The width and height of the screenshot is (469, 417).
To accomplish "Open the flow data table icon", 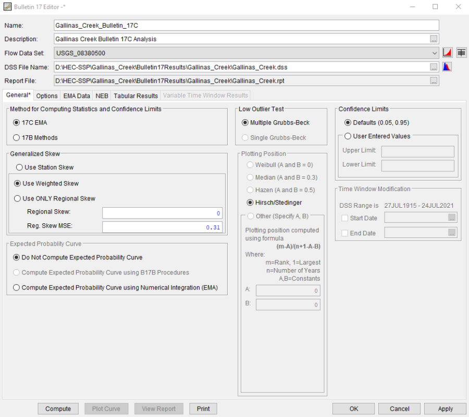I will [x=461, y=53].
